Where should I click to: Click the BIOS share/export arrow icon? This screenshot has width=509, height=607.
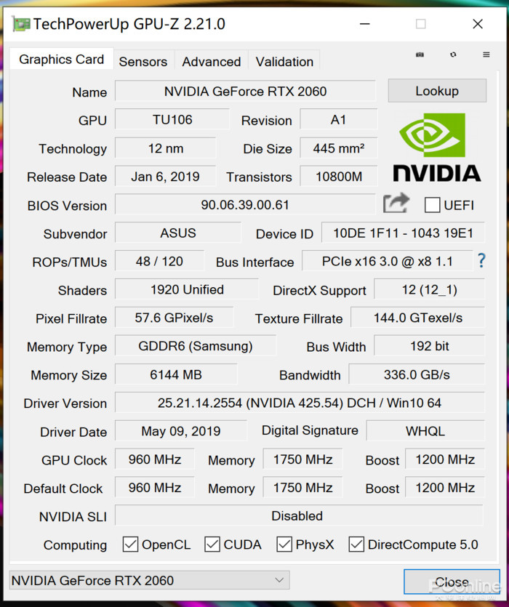tap(396, 204)
